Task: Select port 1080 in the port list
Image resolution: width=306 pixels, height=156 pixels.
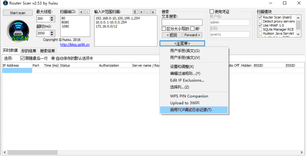Action: point(65,26)
